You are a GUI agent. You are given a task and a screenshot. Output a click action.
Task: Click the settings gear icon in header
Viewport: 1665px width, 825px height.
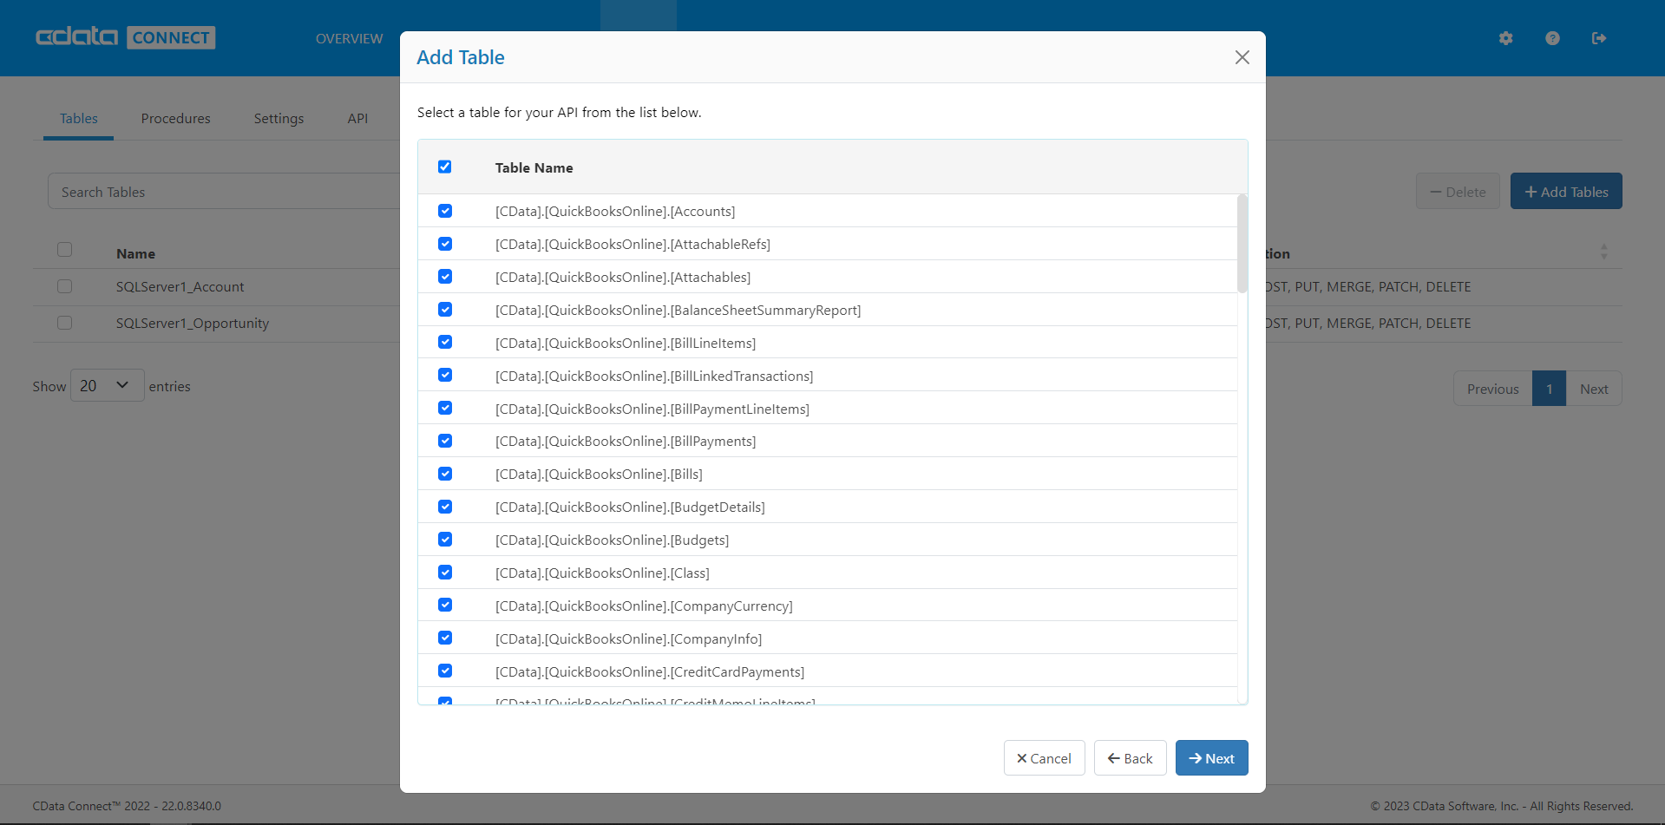click(1505, 38)
